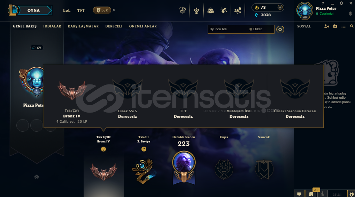Open the Store coins icon
The width and height of the screenshot is (355, 197).
coord(238,10)
